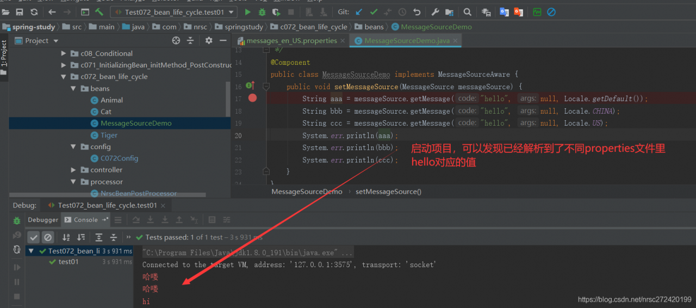Viewport: 696px width, 308px height.
Task: Run with coverage shield icon
Action: pyautogui.click(x=277, y=11)
